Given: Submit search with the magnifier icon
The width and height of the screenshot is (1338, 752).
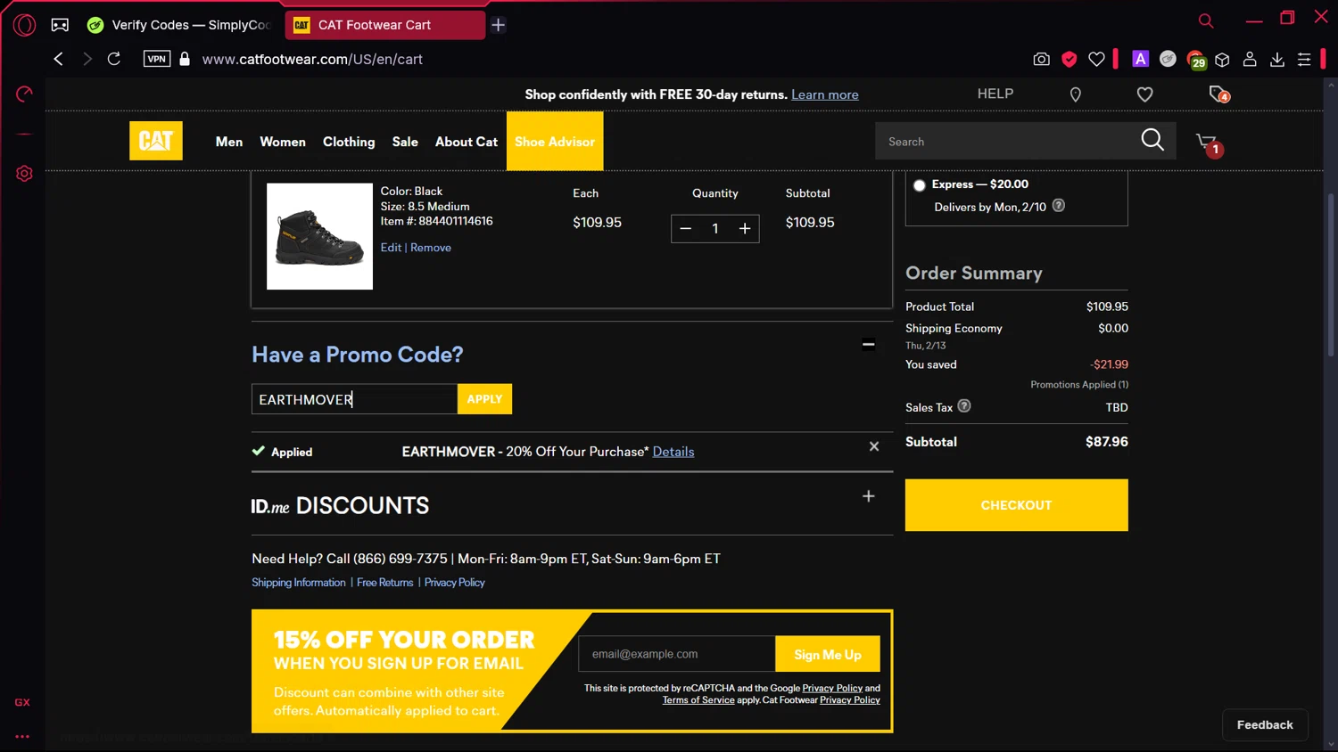Looking at the screenshot, I should [x=1152, y=140].
